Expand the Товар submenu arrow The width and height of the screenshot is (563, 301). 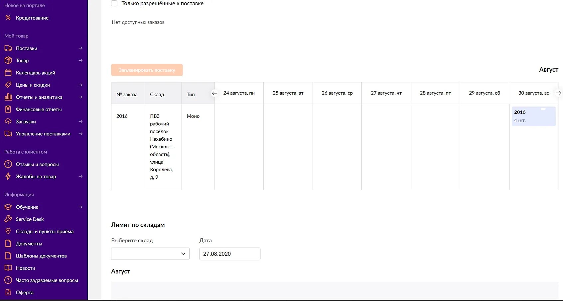[x=80, y=60]
